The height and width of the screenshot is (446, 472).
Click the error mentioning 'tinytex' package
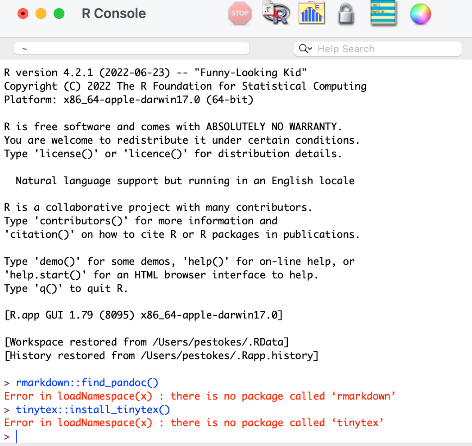pos(194,423)
